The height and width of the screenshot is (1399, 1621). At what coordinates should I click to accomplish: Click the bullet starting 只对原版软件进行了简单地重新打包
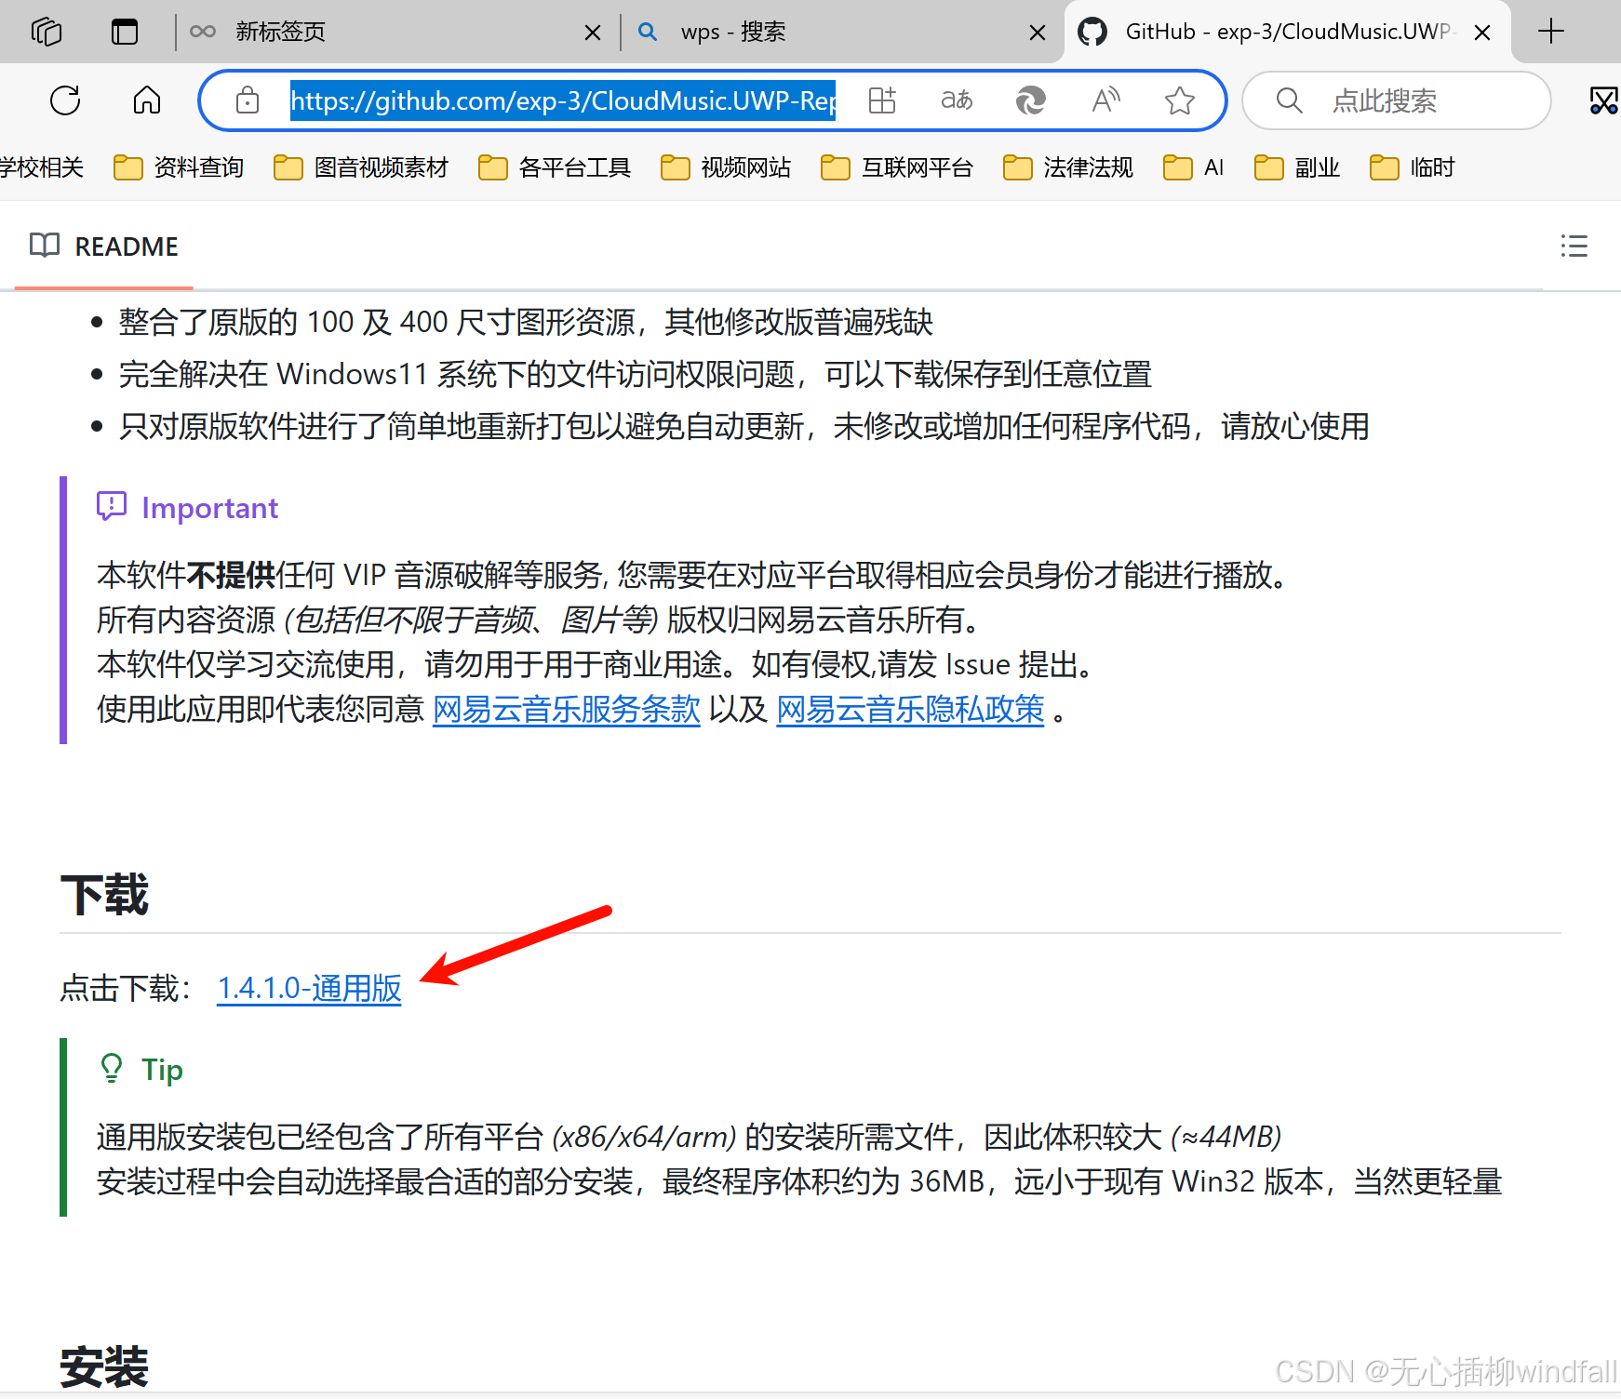[744, 426]
